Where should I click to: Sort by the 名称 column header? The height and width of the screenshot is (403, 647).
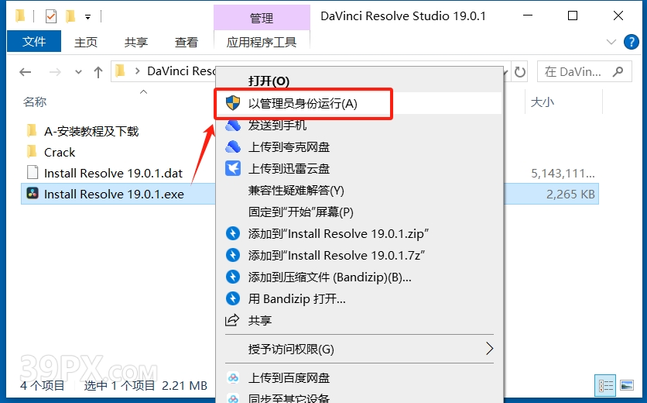click(x=35, y=102)
